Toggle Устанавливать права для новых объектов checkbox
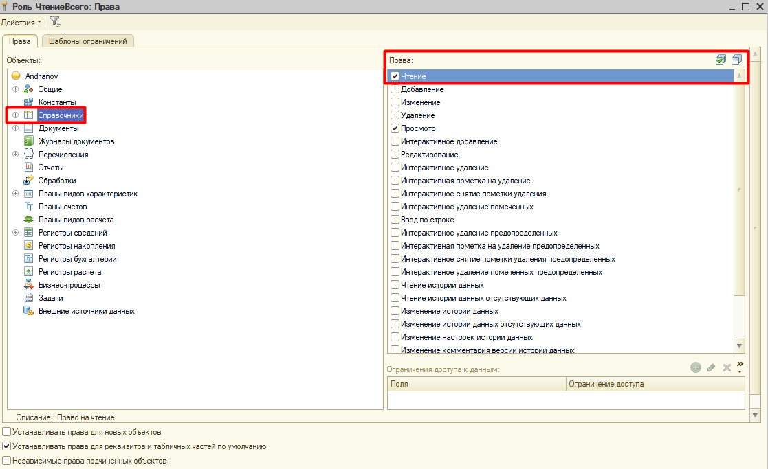768x469 pixels. tap(7, 433)
